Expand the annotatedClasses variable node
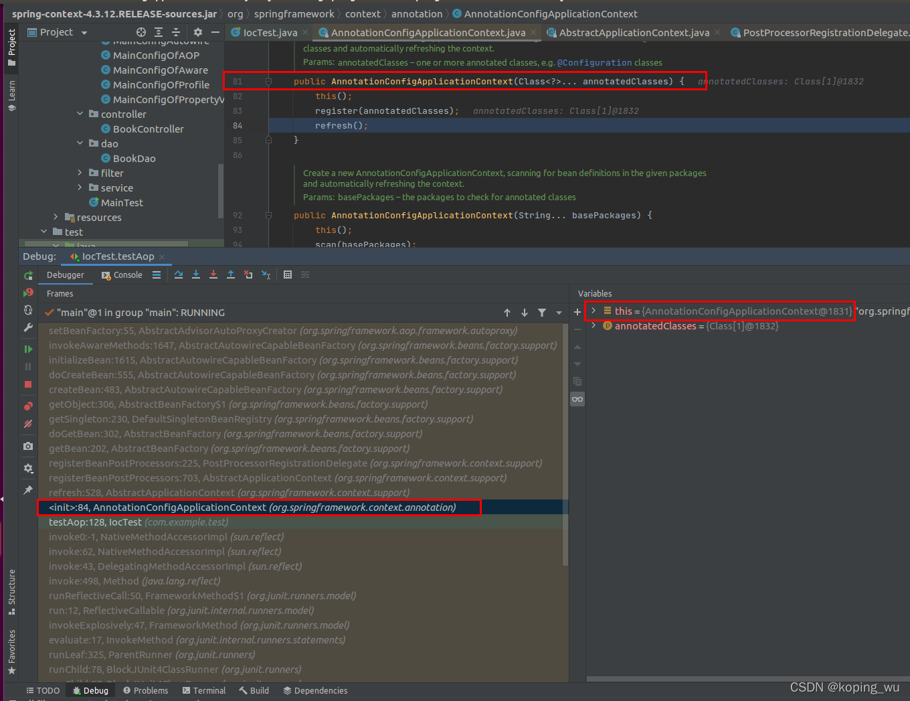Screen dimensions: 910x701 point(594,325)
